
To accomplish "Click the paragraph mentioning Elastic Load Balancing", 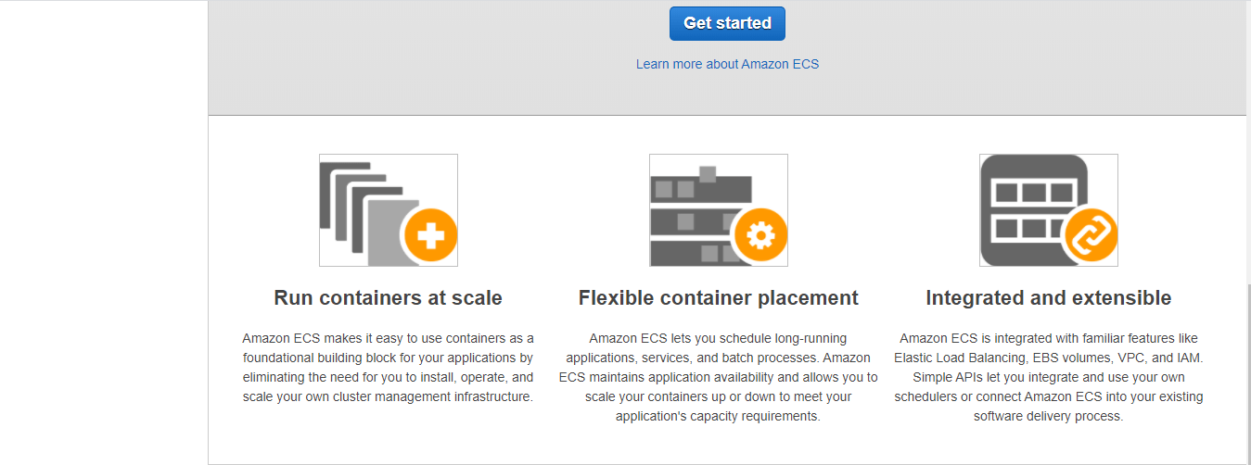I will [x=1049, y=377].
